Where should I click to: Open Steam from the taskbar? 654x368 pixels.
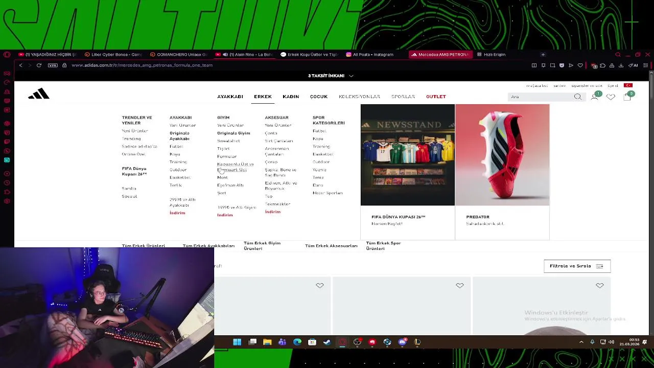click(327, 342)
